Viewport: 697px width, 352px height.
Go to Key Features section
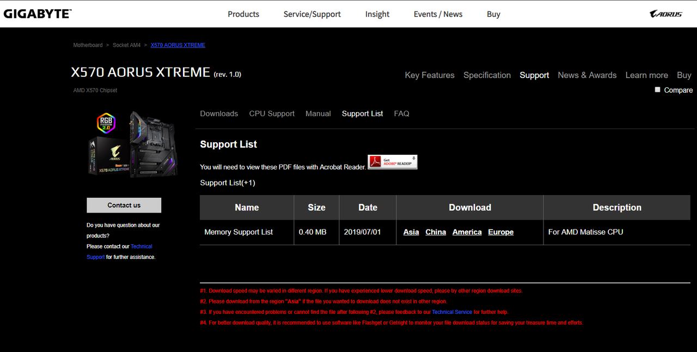[430, 75]
